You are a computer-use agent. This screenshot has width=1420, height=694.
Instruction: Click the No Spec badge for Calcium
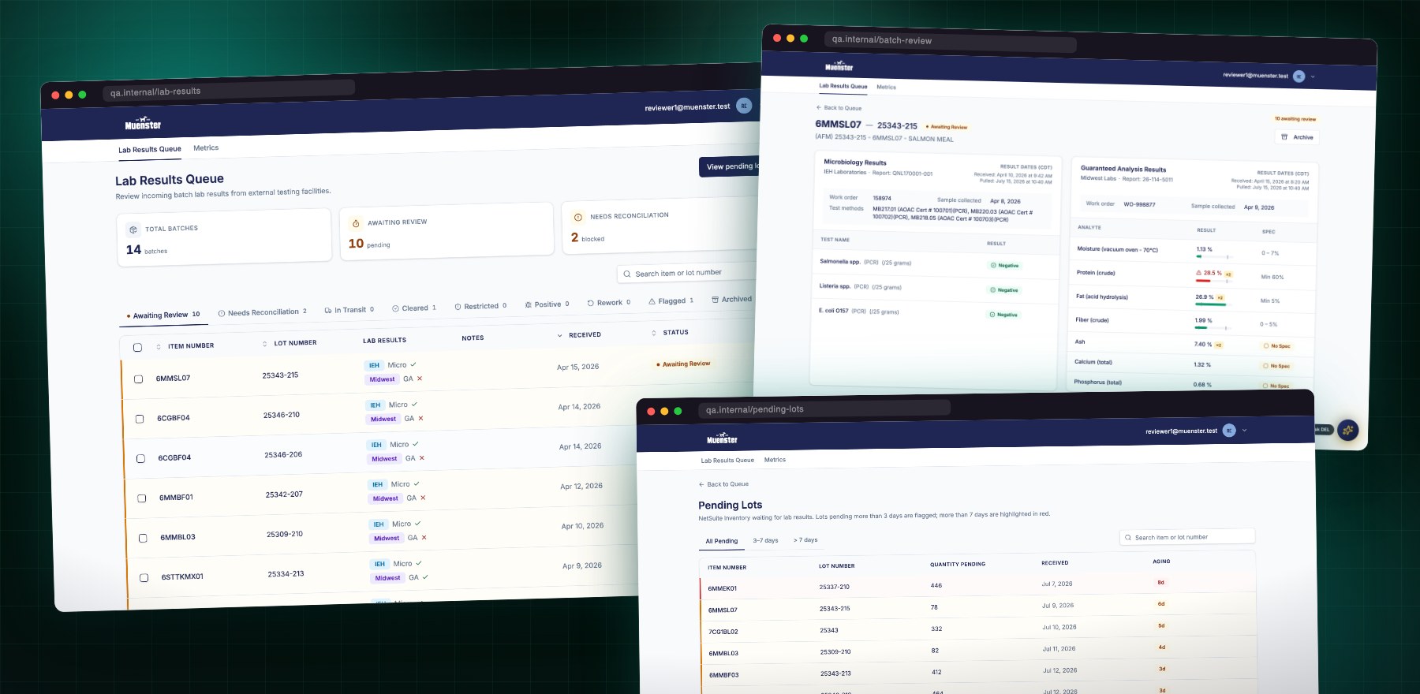point(1276,366)
